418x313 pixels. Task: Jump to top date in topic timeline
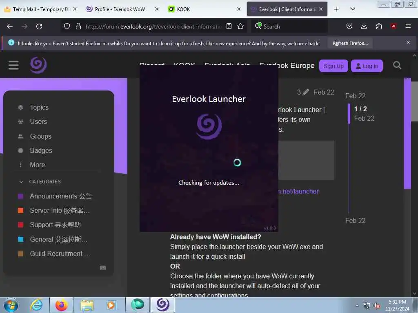[356, 96]
